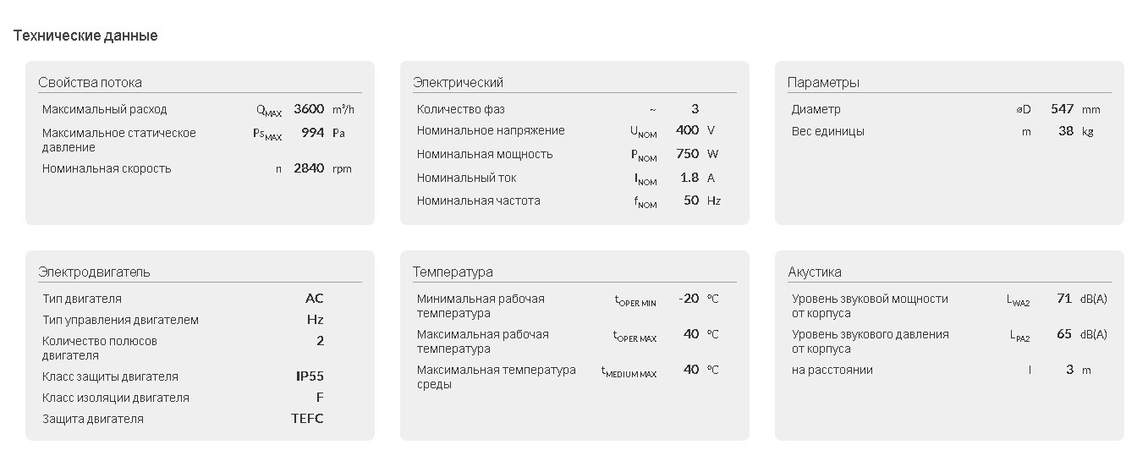Click the Акустика section title

tap(815, 272)
